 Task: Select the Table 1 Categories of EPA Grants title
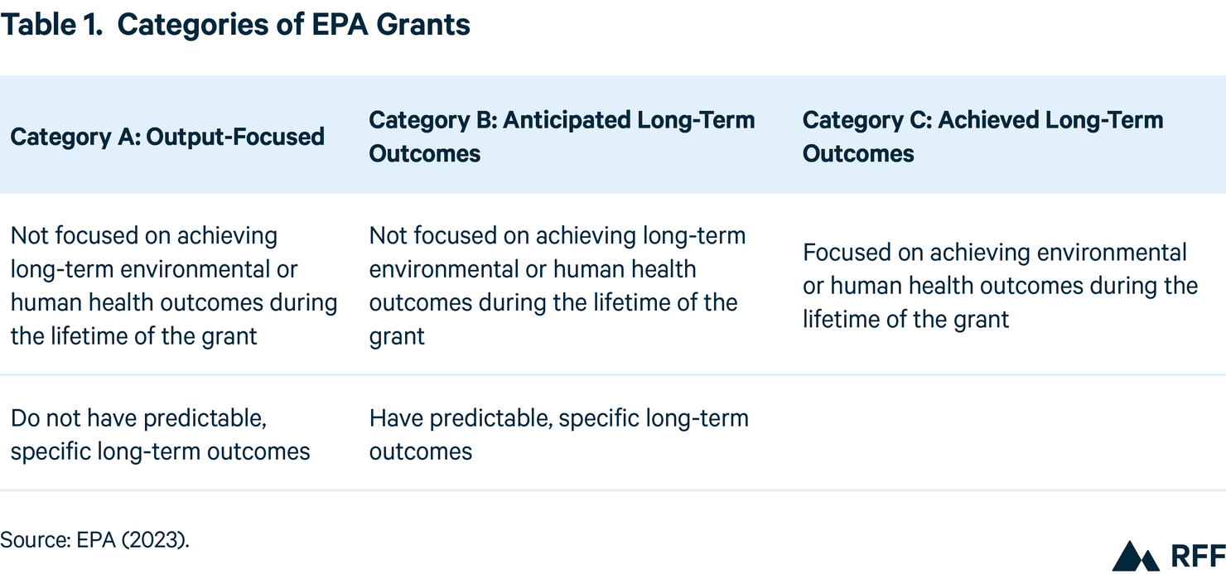click(235, 25)
